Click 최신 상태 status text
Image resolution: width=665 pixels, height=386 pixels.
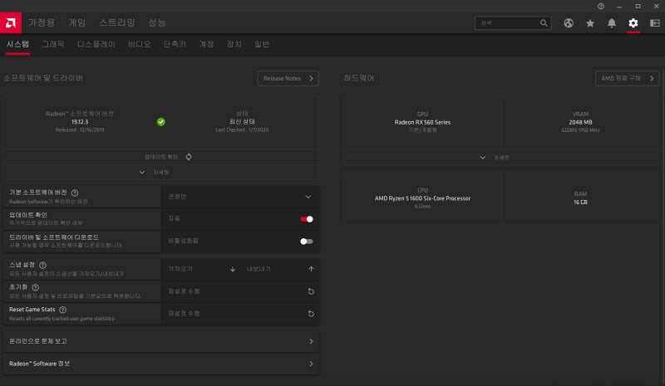coord(242,122)
